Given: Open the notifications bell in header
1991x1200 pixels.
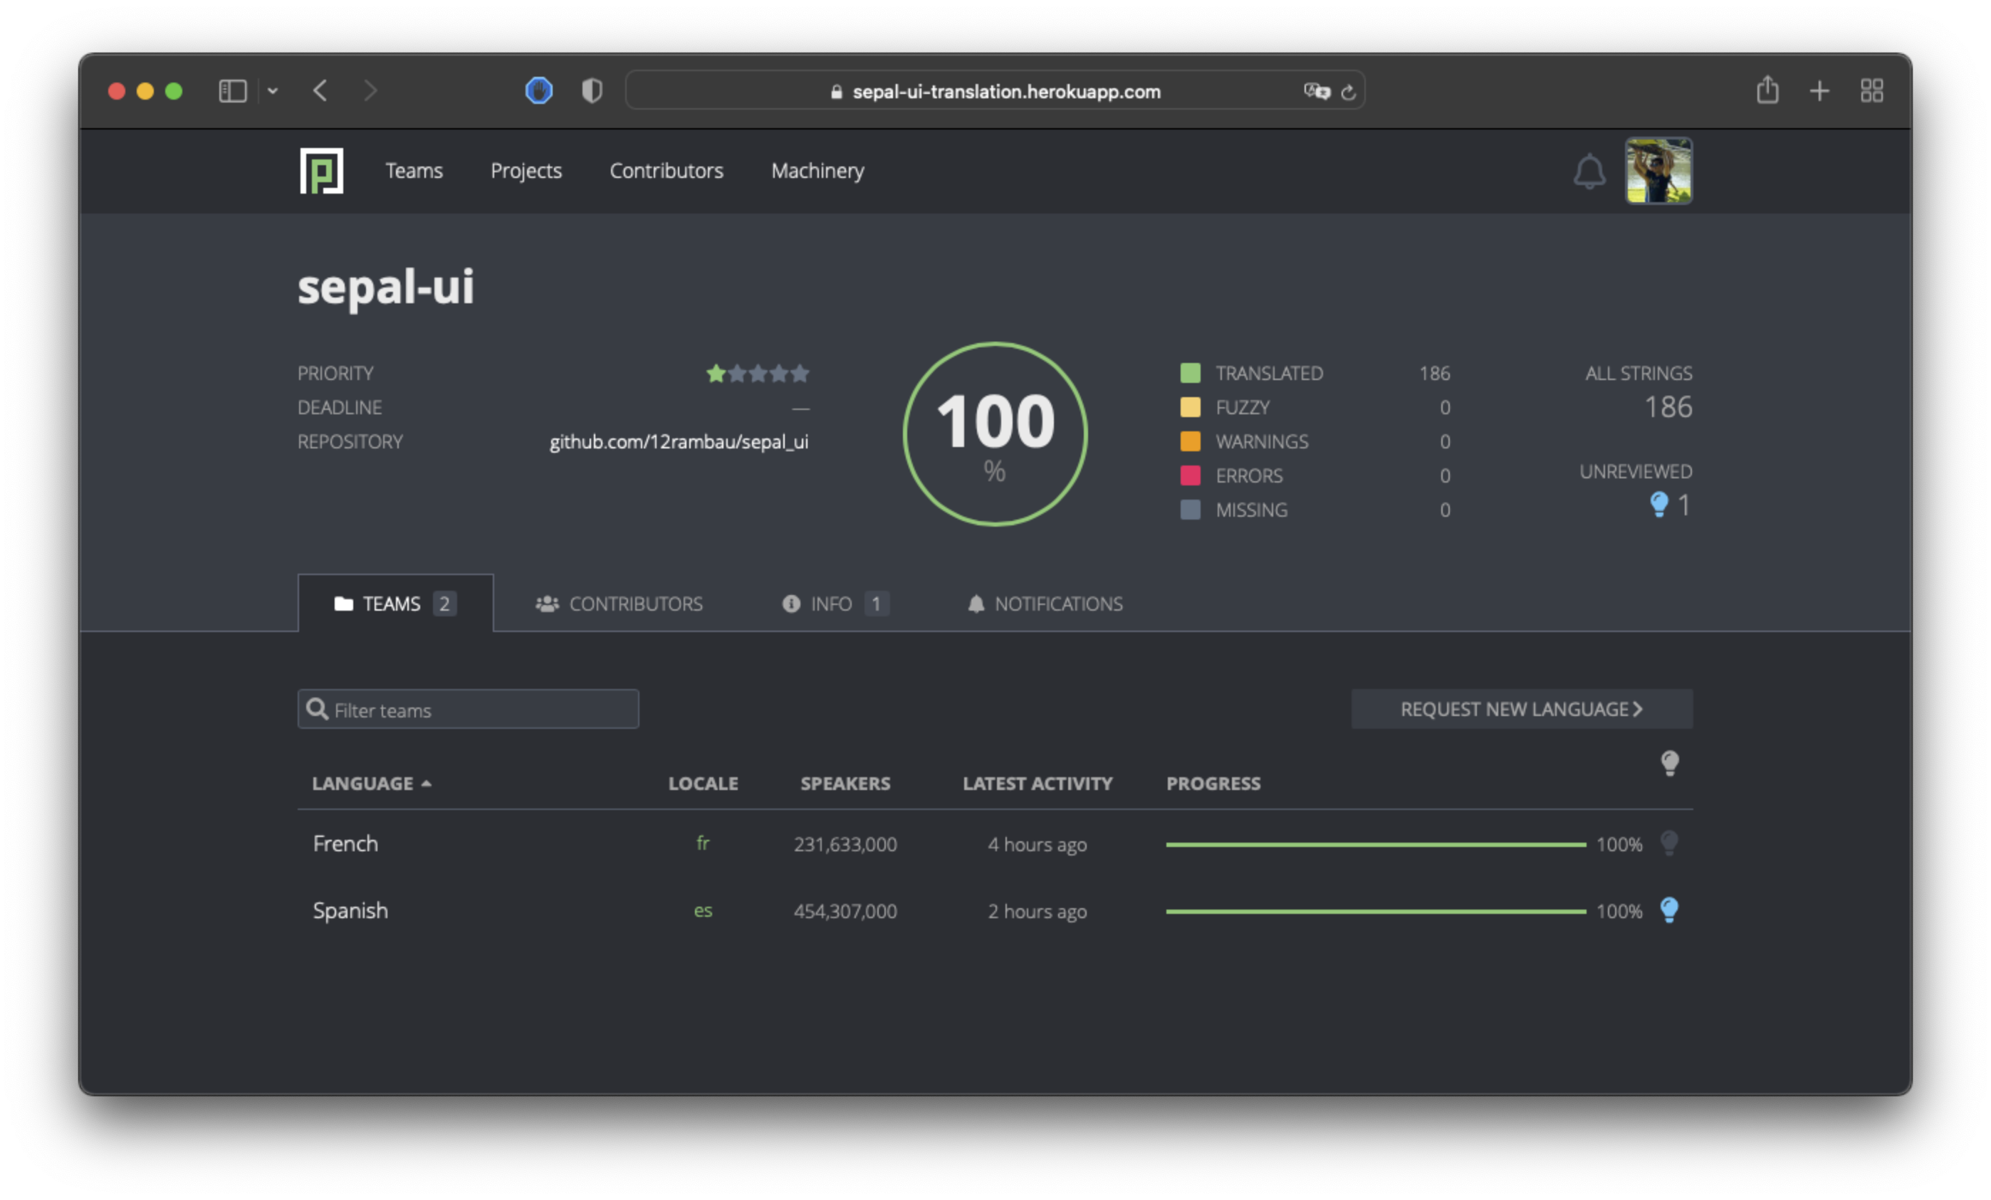Looking at the screenshot, I should point(1589,172).
